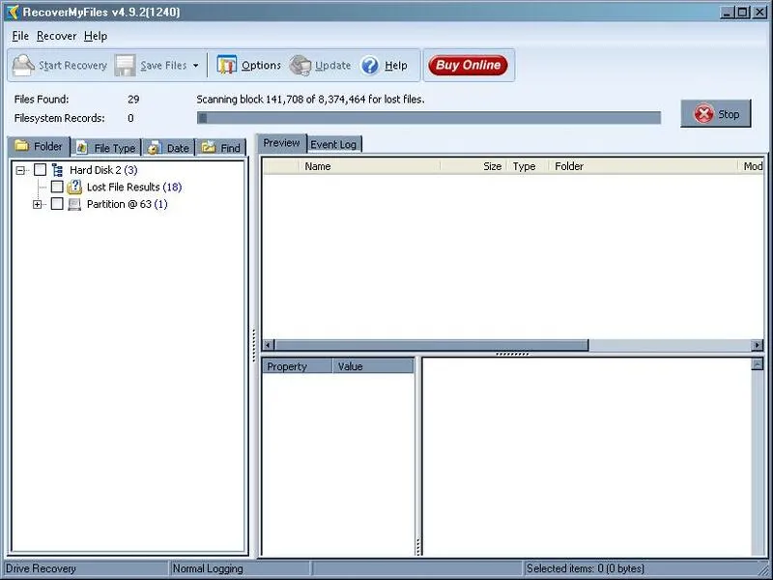Sort by the Size column header

coord(473,166)
